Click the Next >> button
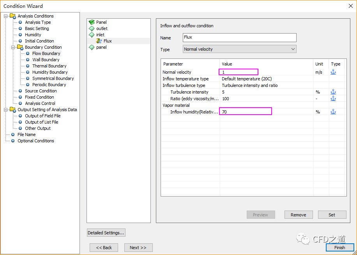The width and height of the screenshot is (357, 255). (x=138, y=248)
